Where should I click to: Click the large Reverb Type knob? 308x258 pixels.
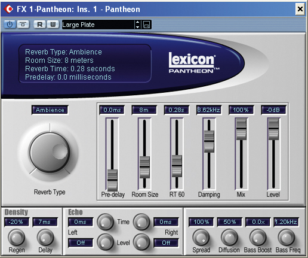(50, 153)
